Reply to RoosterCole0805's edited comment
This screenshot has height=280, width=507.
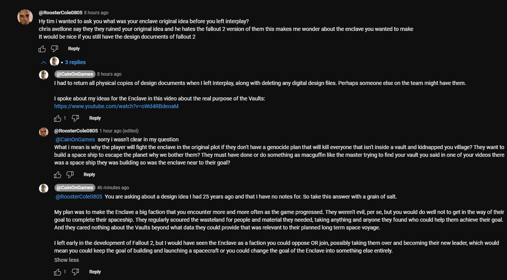coord(89,175)
